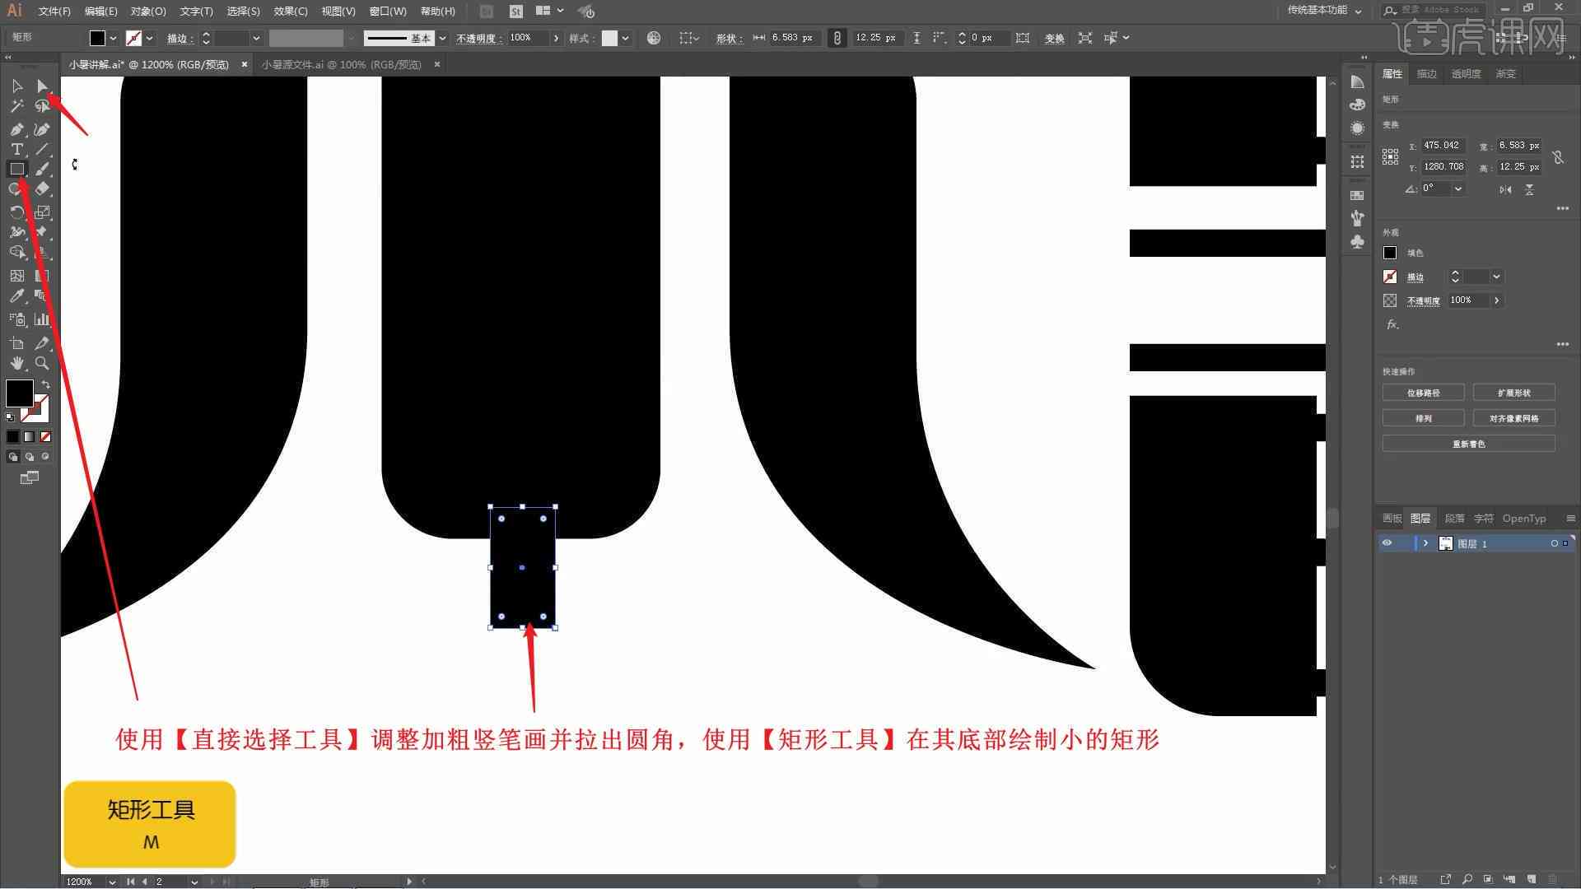
Task: Click 对齐像素网格 button
Action: coord(1513,418)
